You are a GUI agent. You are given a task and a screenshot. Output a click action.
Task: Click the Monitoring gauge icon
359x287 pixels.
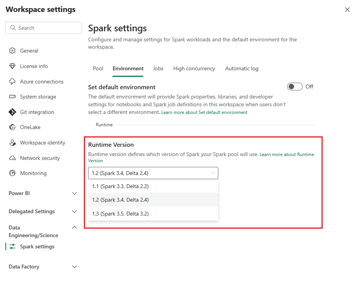12,173
